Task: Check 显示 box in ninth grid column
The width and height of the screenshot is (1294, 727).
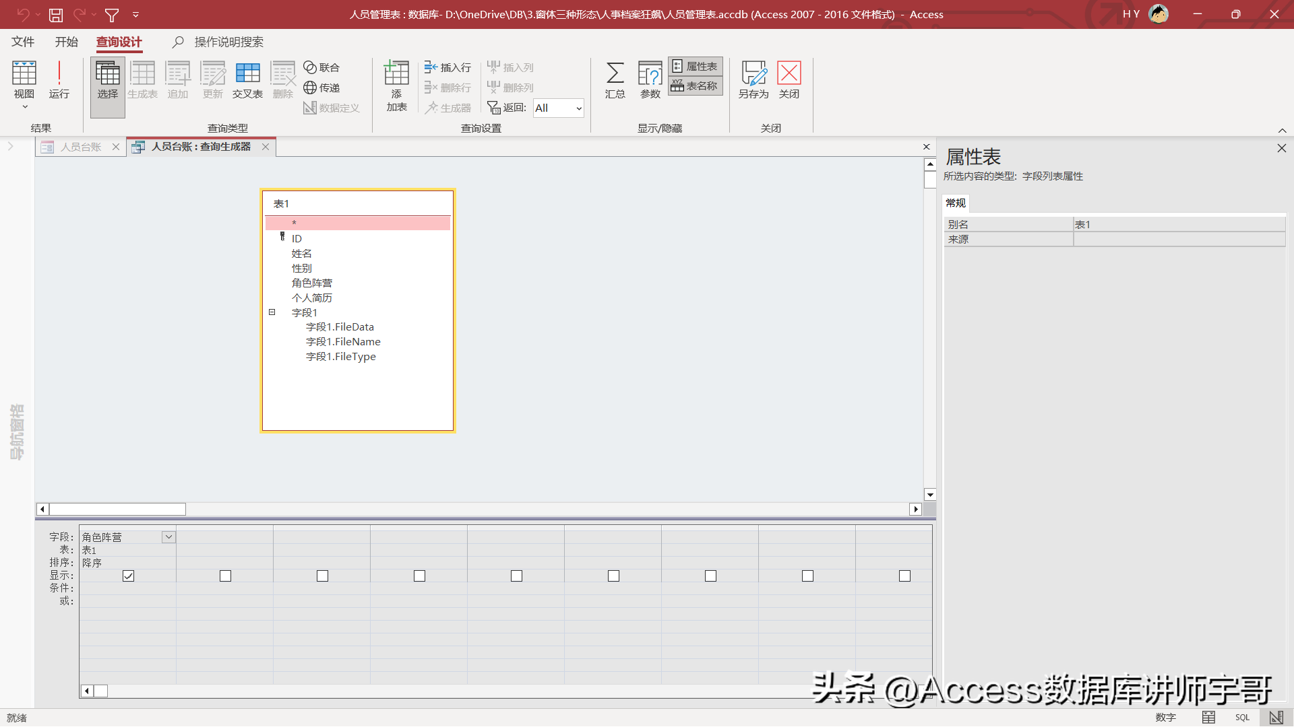Action: (x=904, y=576)
